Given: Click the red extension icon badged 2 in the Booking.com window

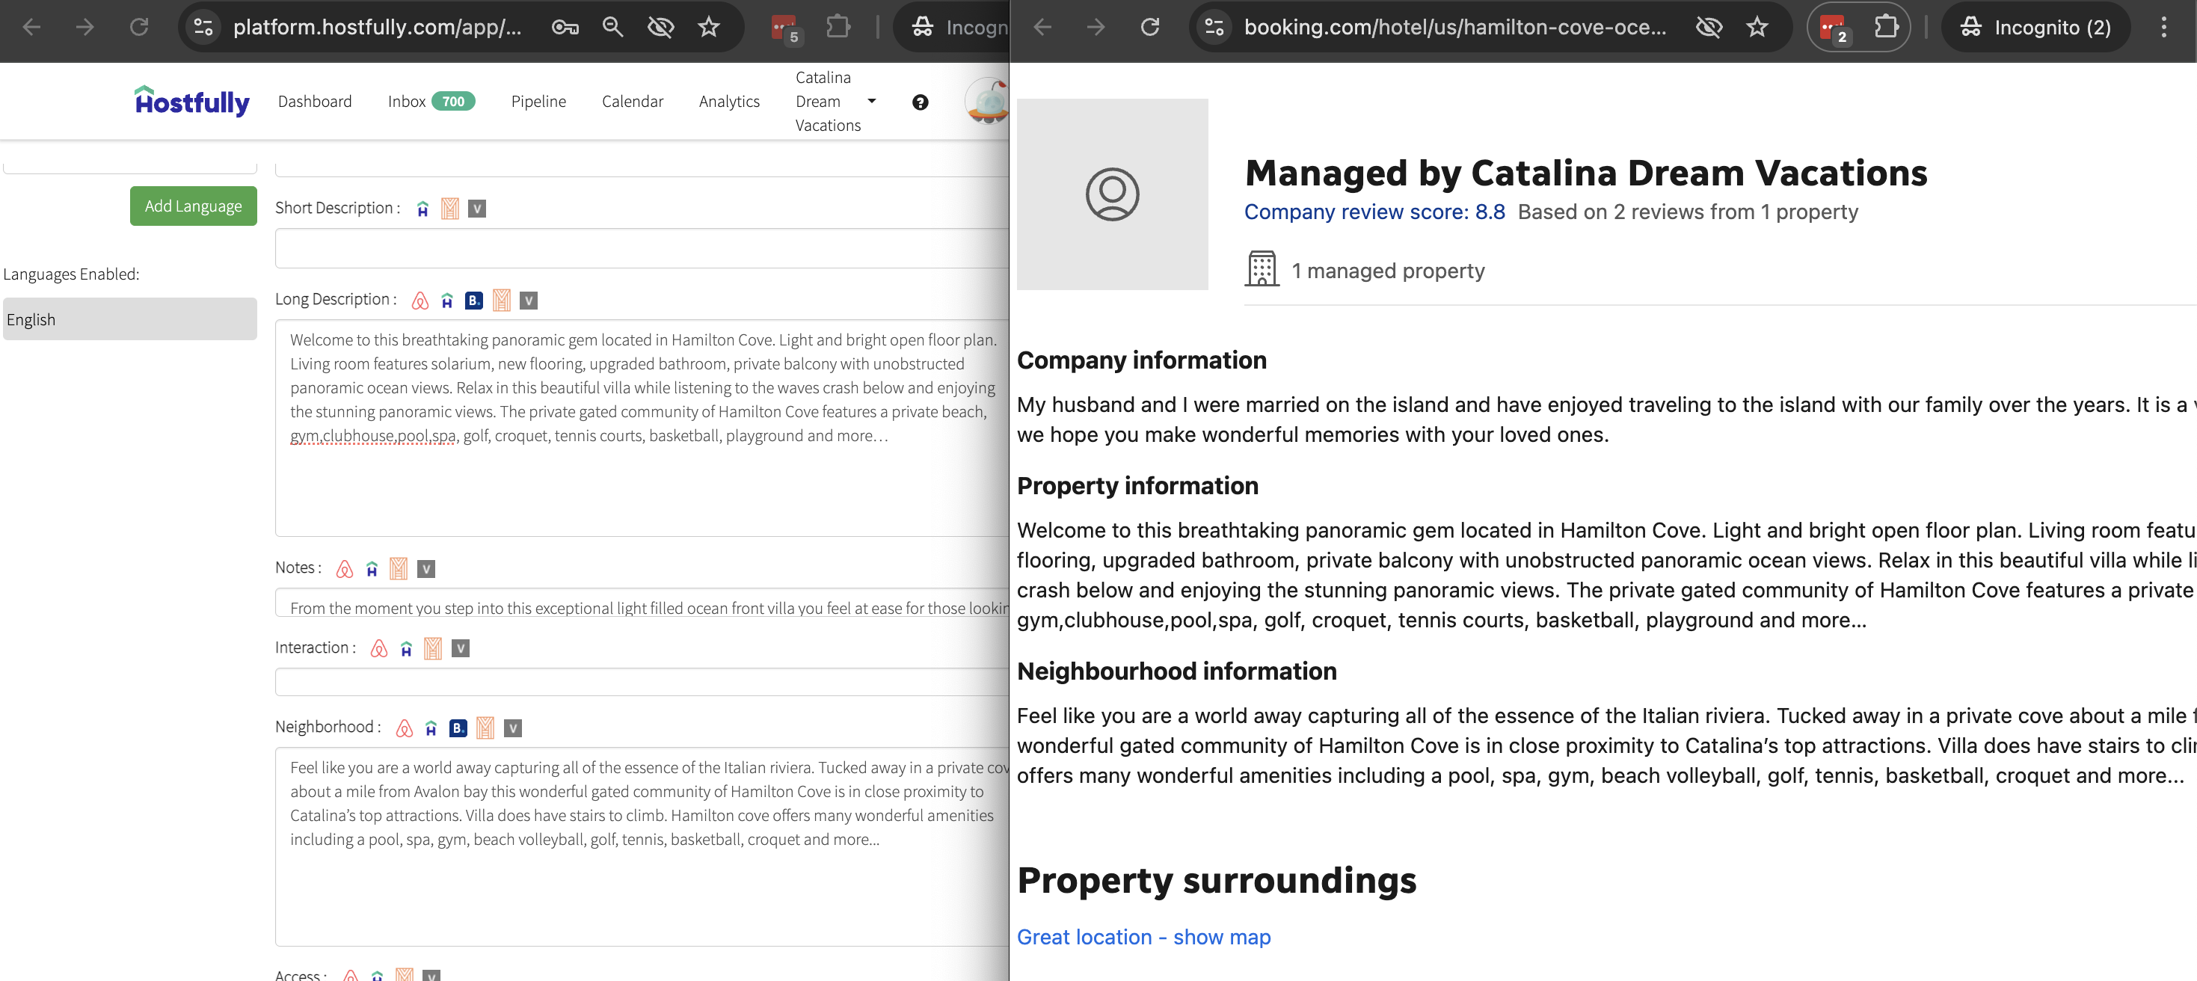Looking at the screenshot, I should (1833, 28).
